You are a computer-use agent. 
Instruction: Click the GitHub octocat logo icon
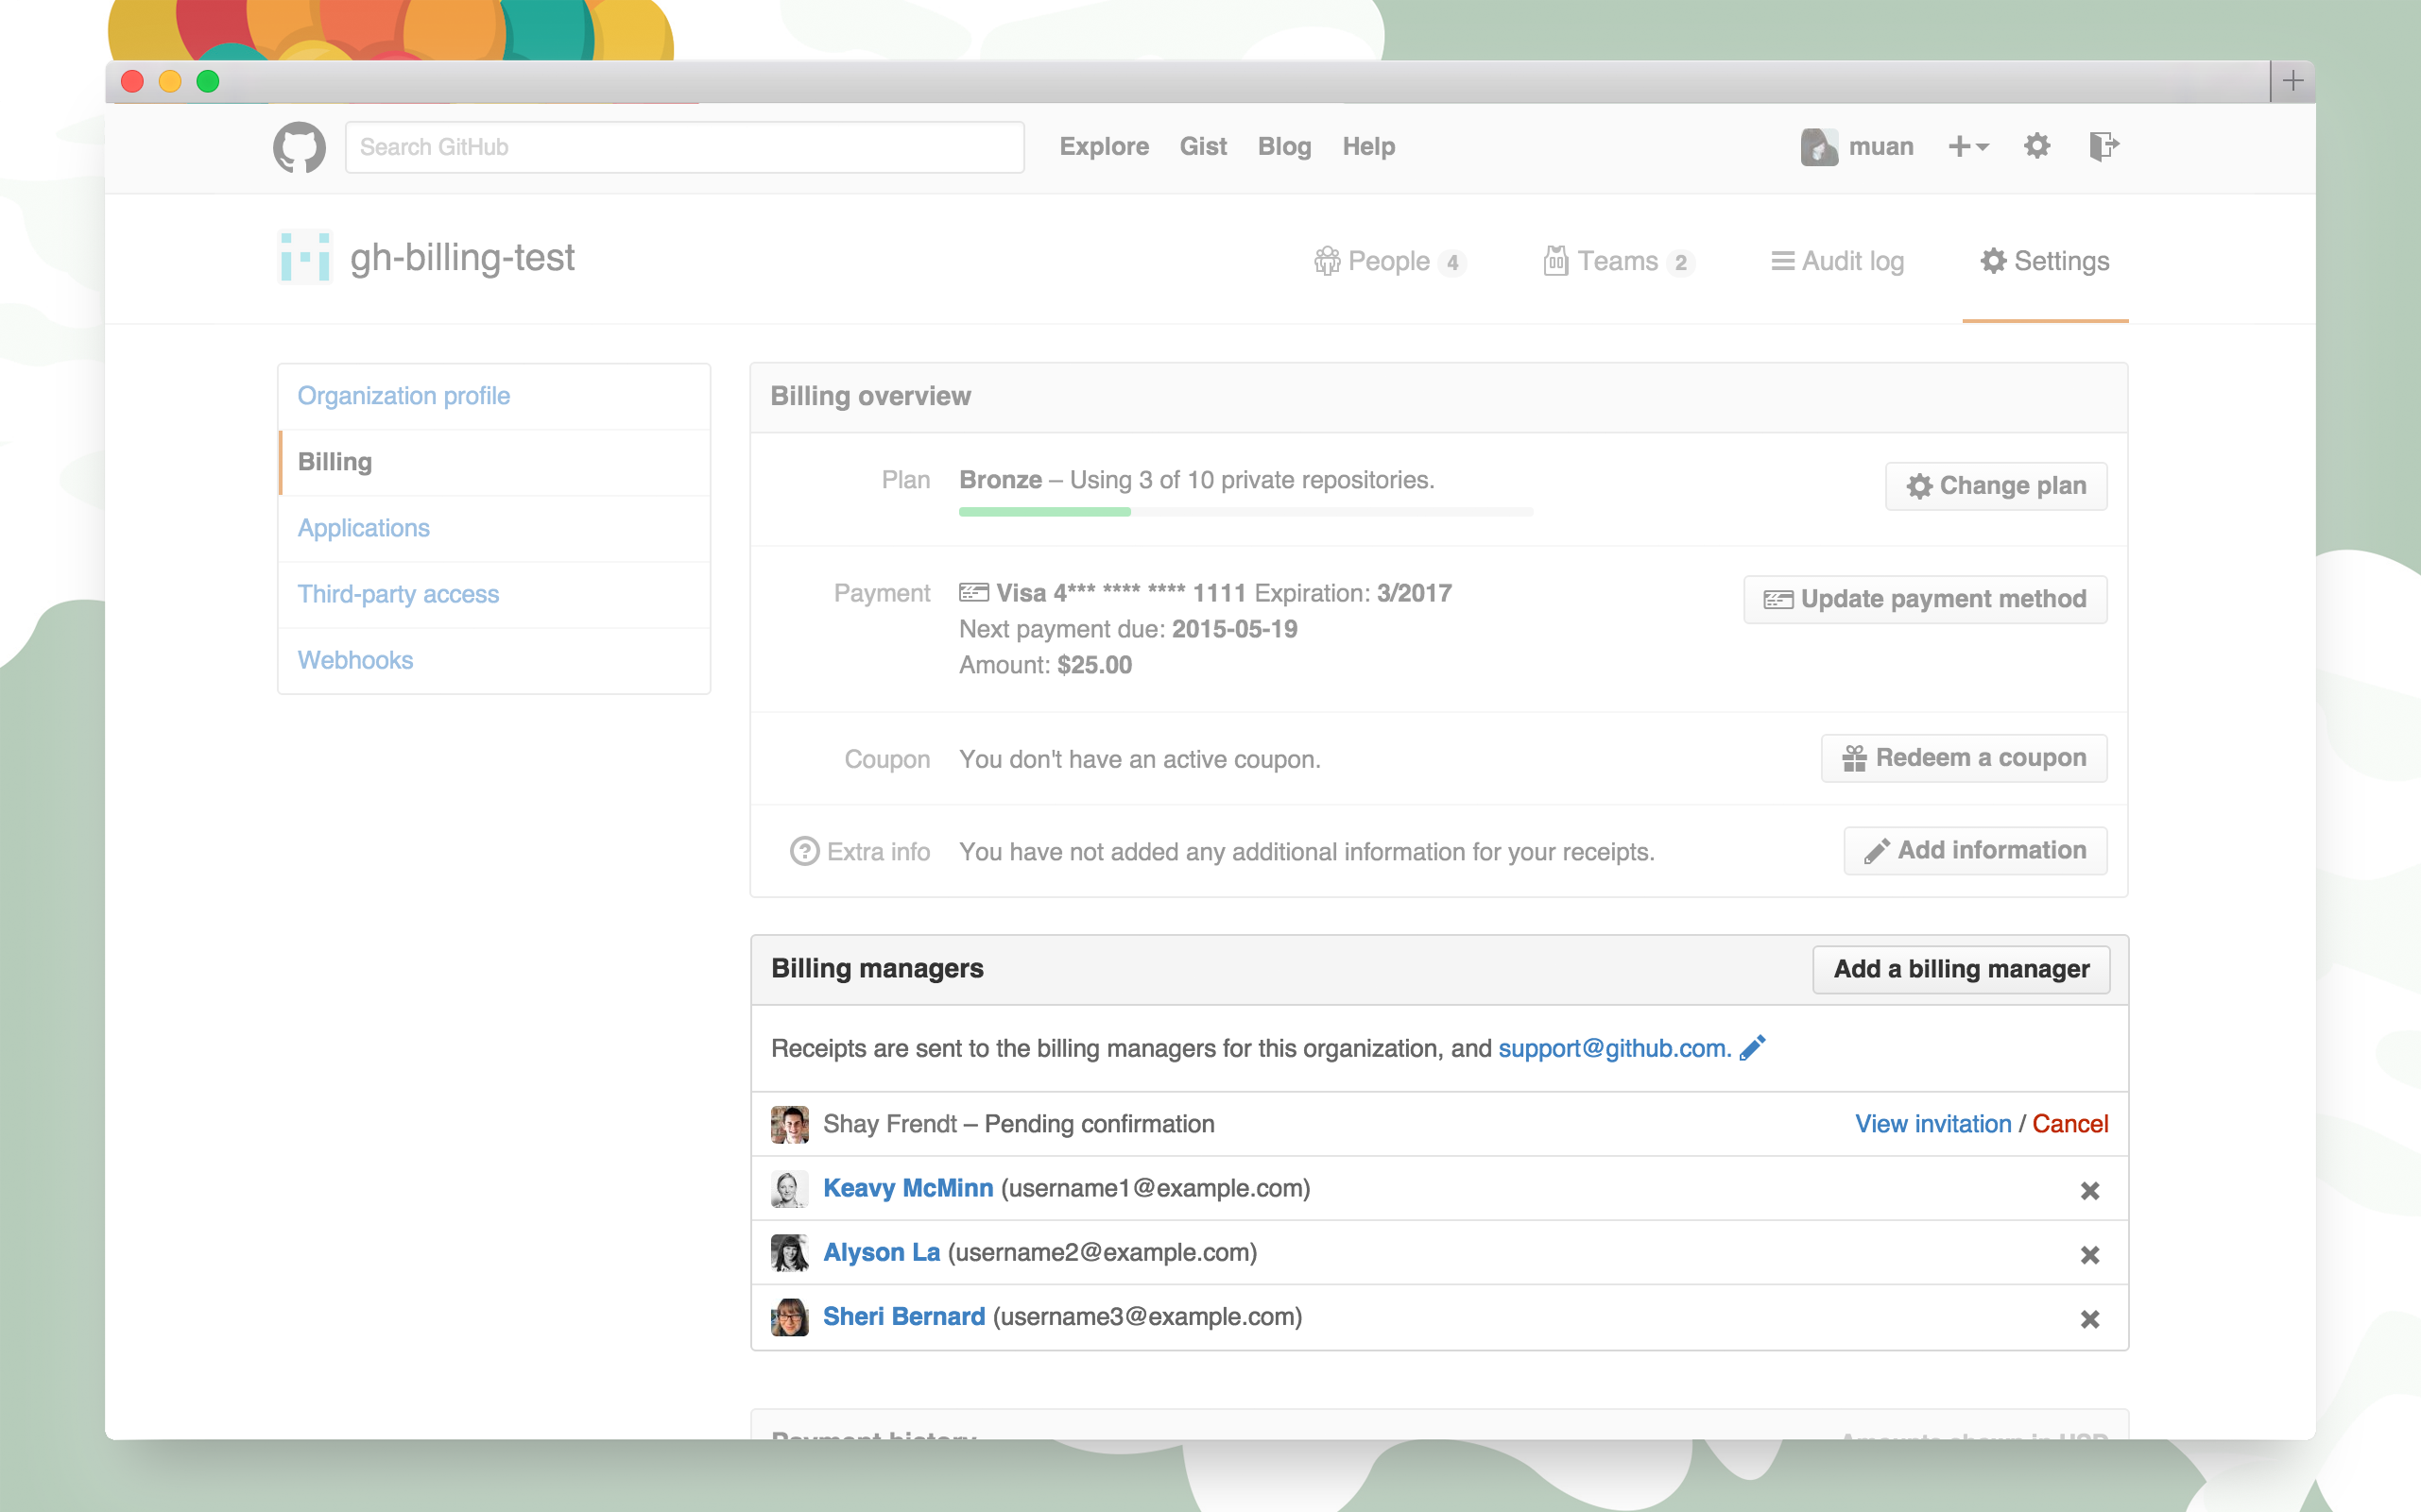point(298,144)
